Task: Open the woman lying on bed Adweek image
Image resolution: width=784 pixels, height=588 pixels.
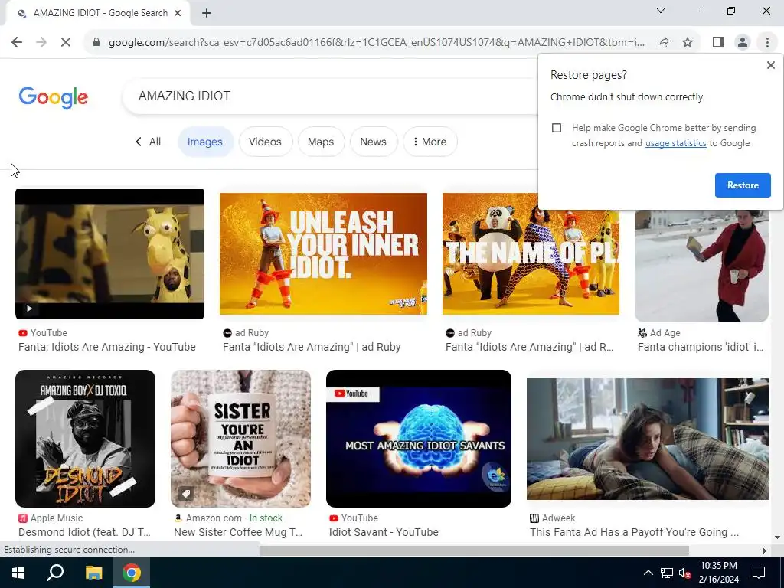Action: [648, 439]
